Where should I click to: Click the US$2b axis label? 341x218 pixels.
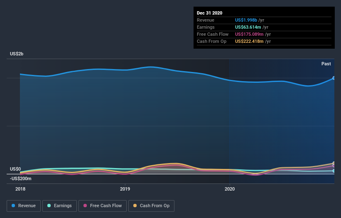[17, 54]
